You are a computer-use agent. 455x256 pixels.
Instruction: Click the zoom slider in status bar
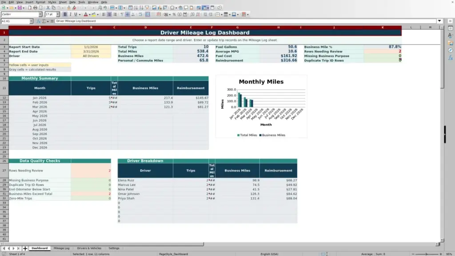427,254
